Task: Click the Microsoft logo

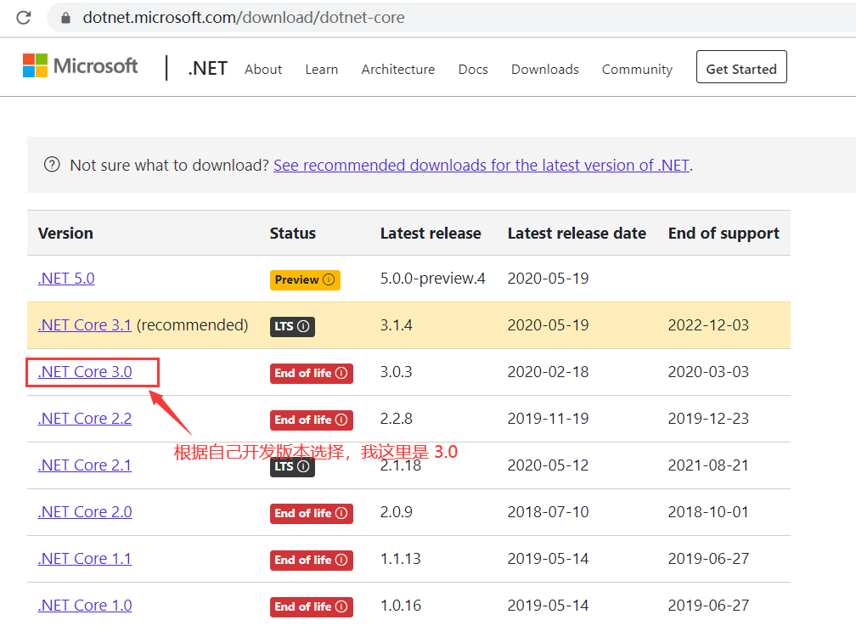Action: (x=80, y=65)
